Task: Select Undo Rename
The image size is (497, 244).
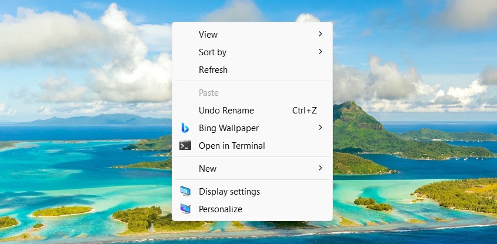Action: [252, 111]
